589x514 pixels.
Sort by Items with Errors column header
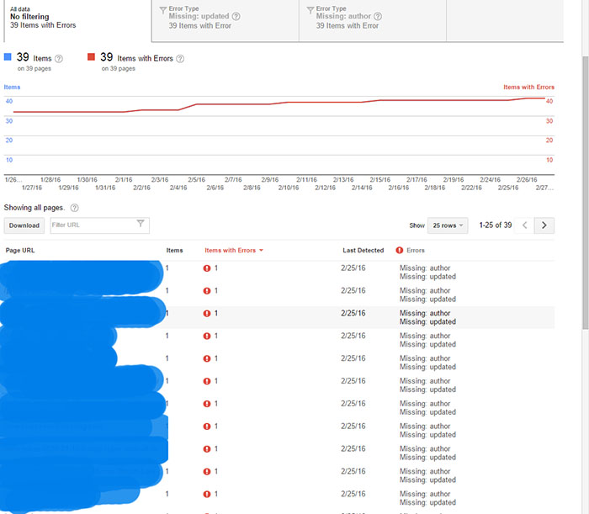click(234, 251)
